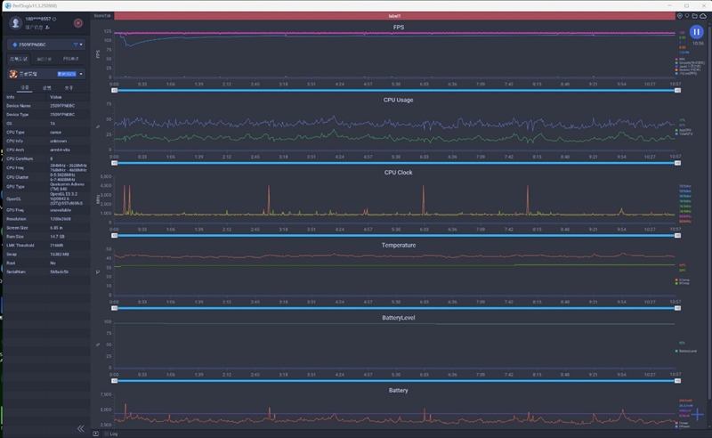This screenshot has height=438, width=712.
Task: Switch to the SceneTab tab
Action: coord(102,16)
